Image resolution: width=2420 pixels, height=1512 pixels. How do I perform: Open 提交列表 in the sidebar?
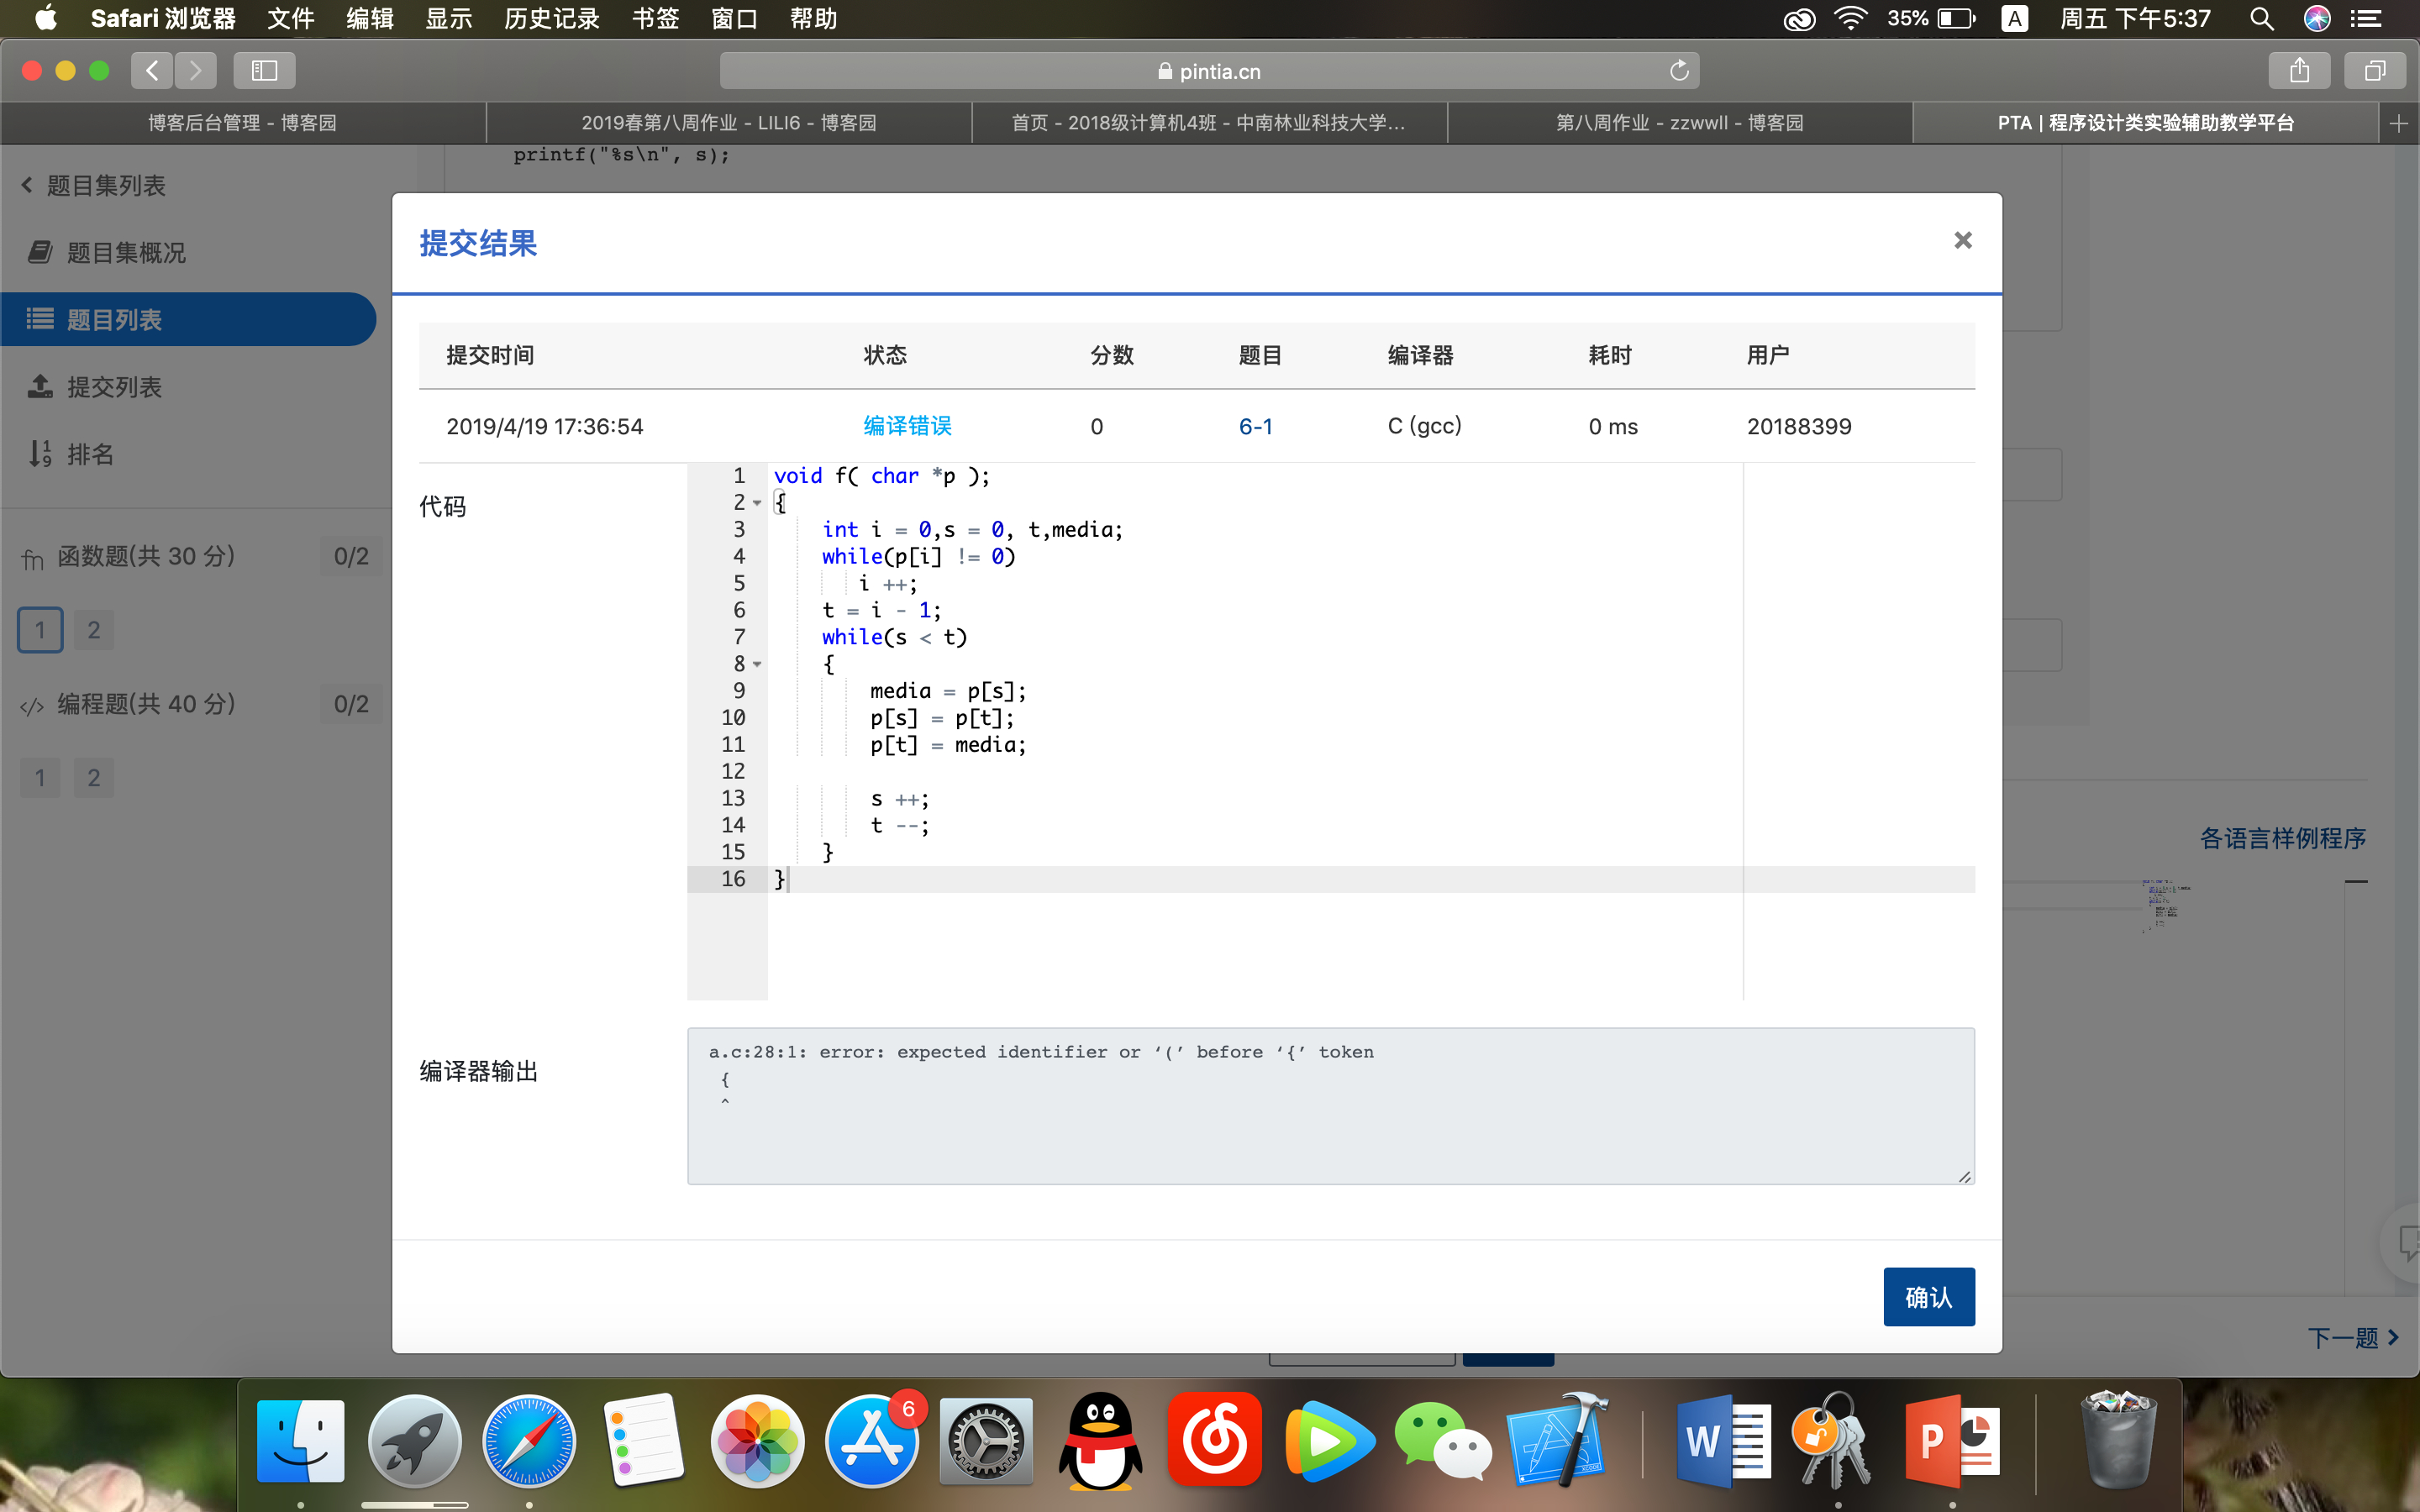pyautogui.click(x=95, y=387)
